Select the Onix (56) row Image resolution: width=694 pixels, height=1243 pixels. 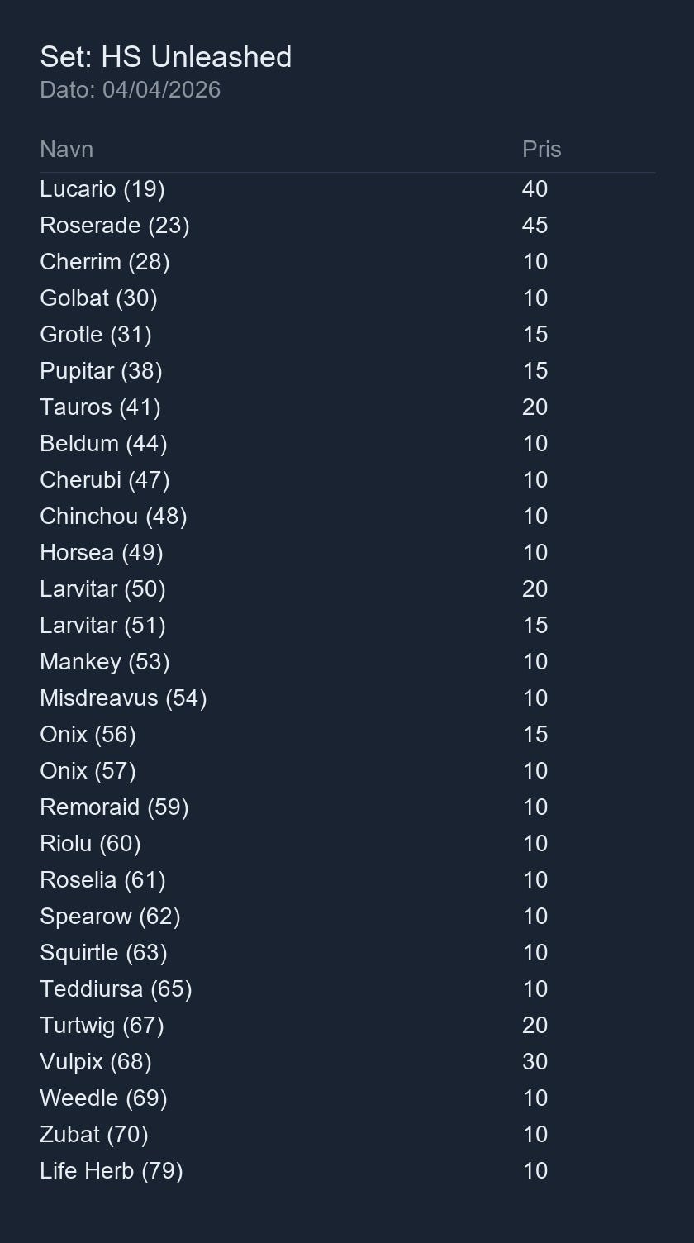click(88, 735)
